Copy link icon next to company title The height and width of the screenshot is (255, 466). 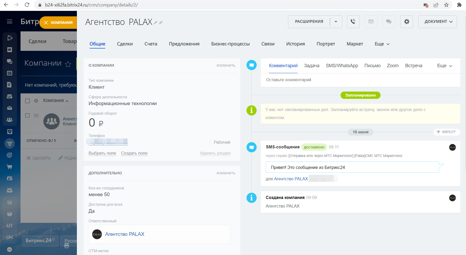(x=161, y=23)
